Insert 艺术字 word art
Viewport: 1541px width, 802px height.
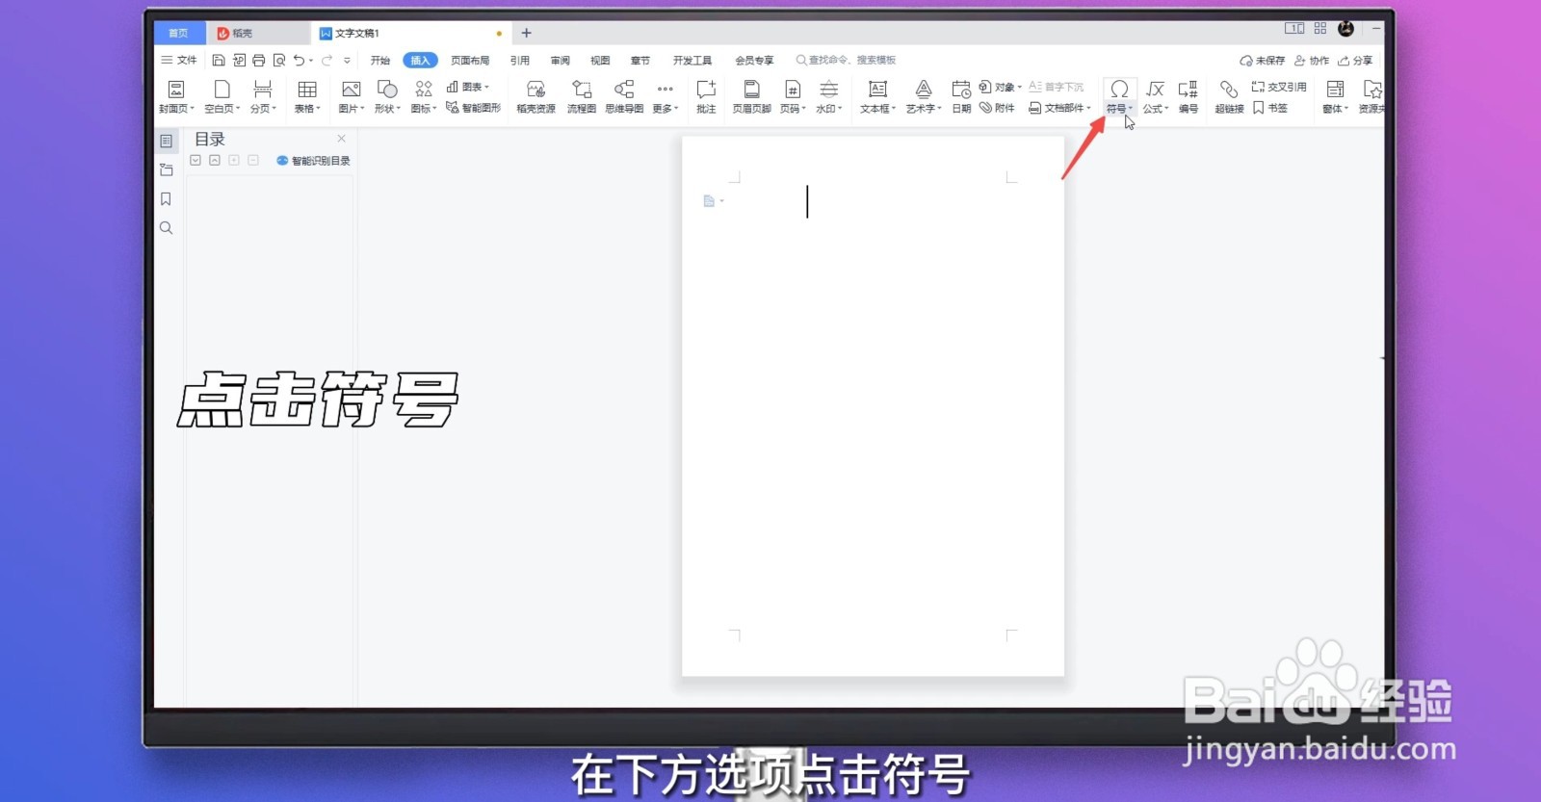[x=924, y=96]
